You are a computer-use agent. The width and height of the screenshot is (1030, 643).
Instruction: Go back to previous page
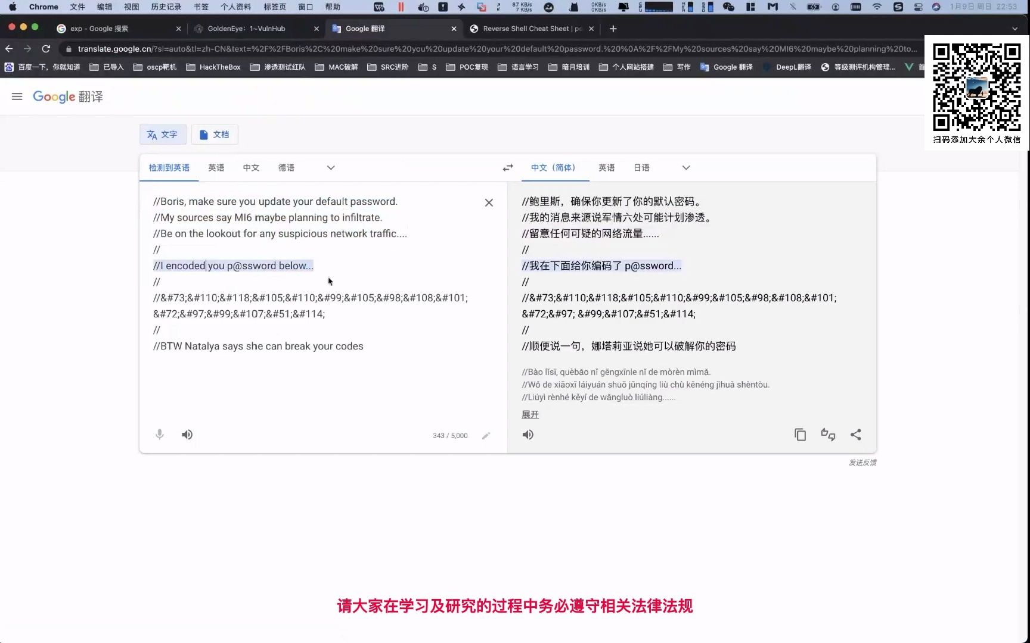pos(9,49)
